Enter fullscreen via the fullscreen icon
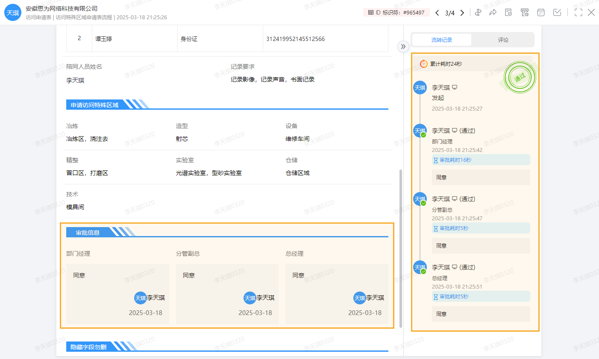599x359 pixels. [578, 12]
